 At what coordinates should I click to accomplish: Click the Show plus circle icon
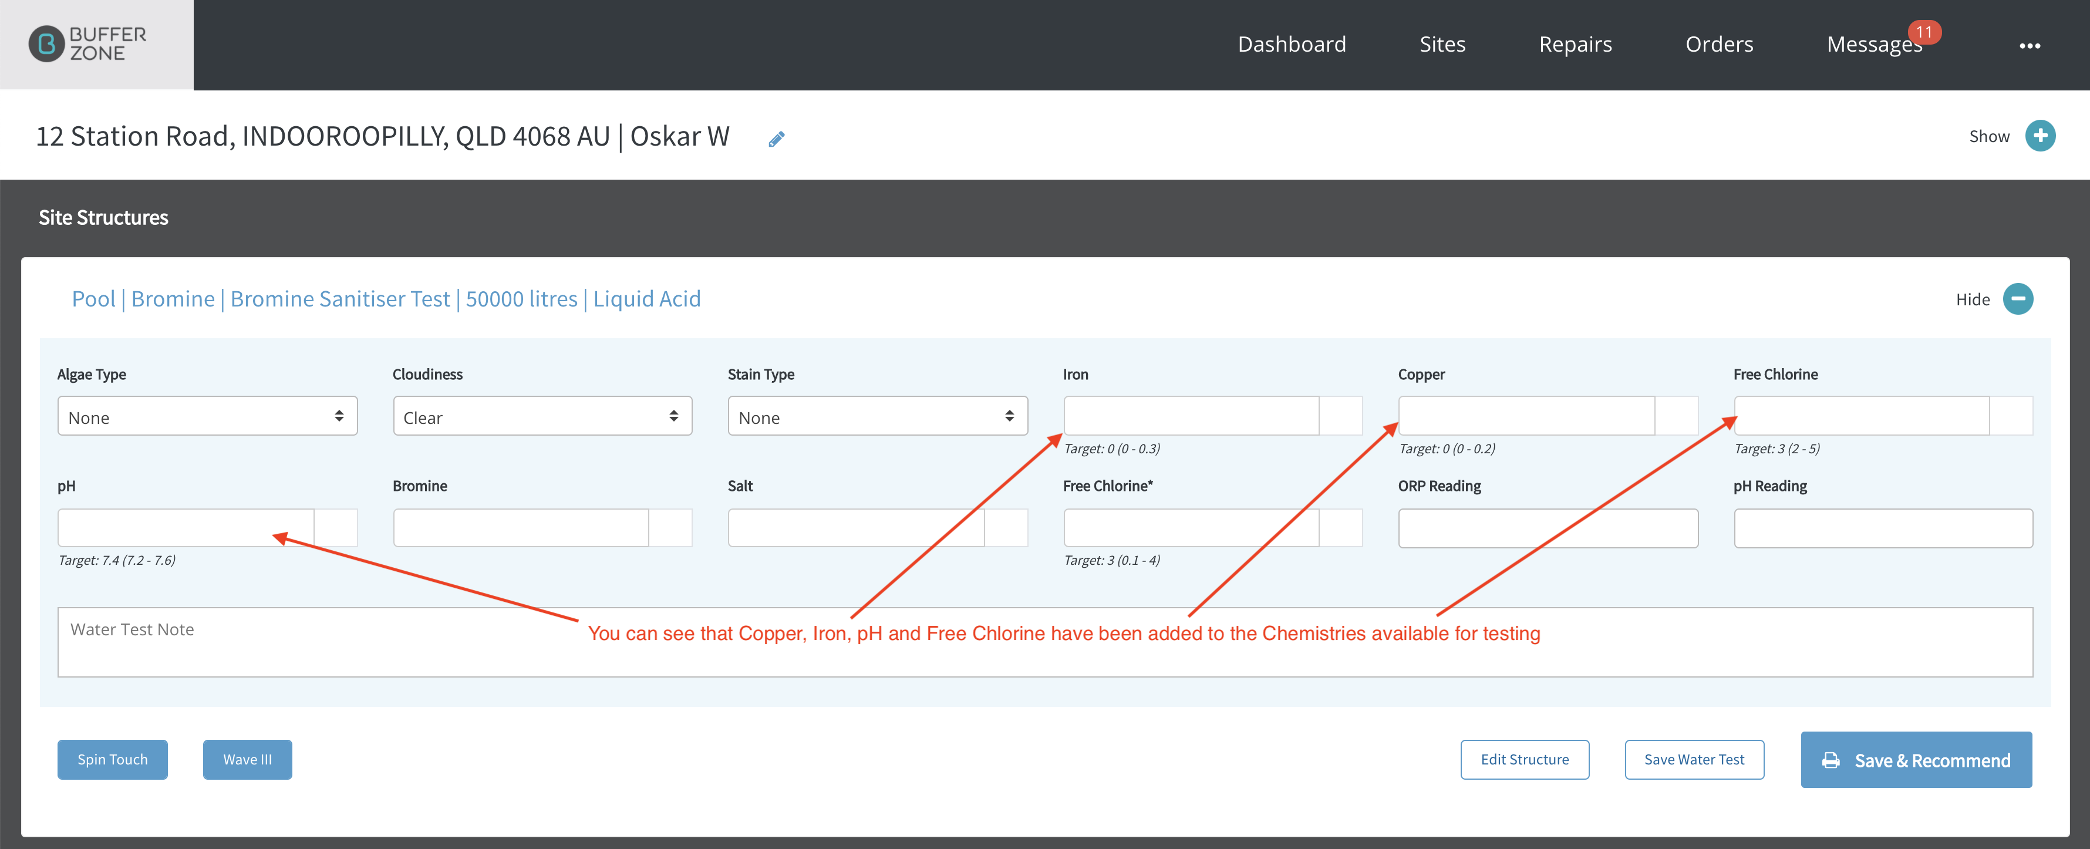coord(2040,136)
